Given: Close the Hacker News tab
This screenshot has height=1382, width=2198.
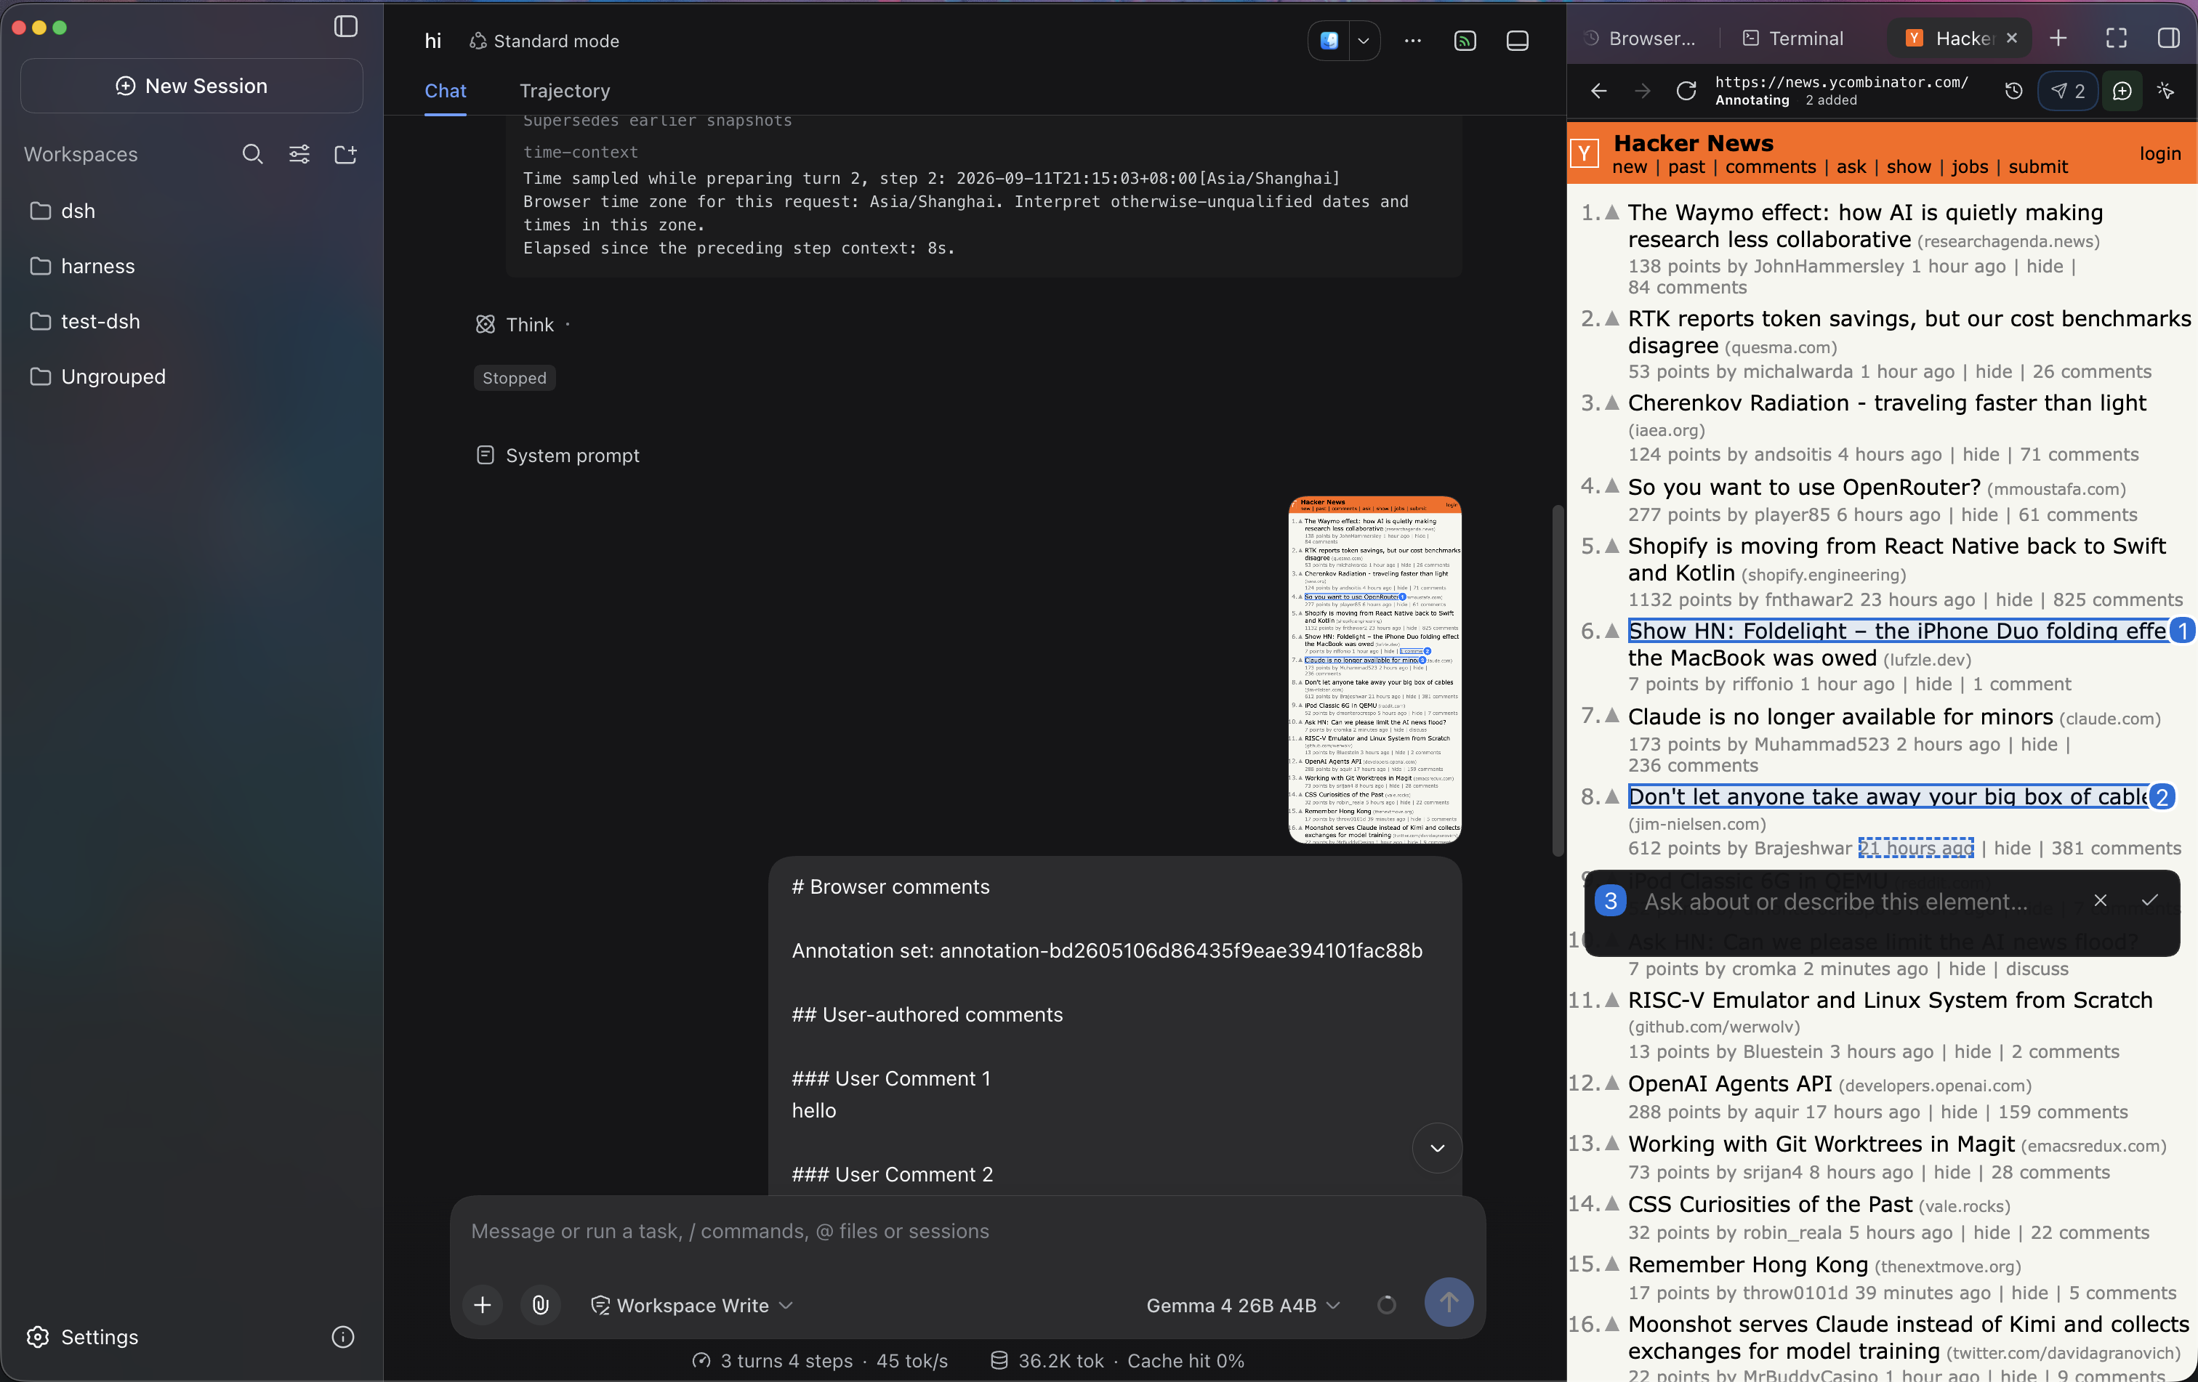Looking at the screenshot, I should [x=2012, y=39].
